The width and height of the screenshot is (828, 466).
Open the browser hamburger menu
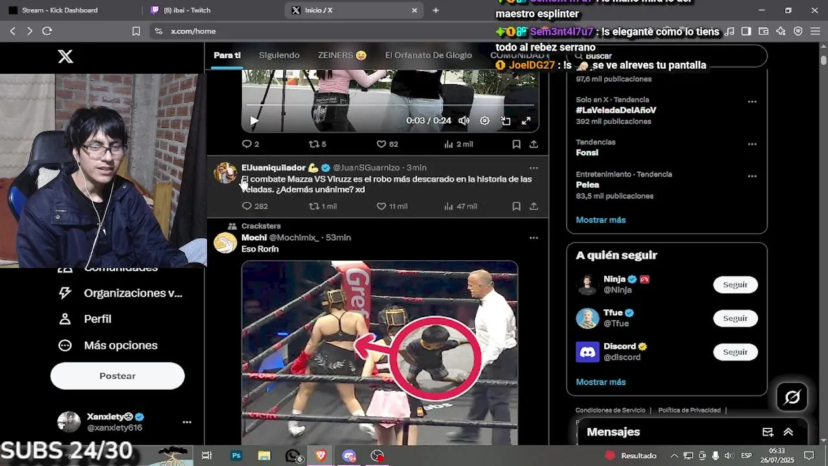coord(815,31)
